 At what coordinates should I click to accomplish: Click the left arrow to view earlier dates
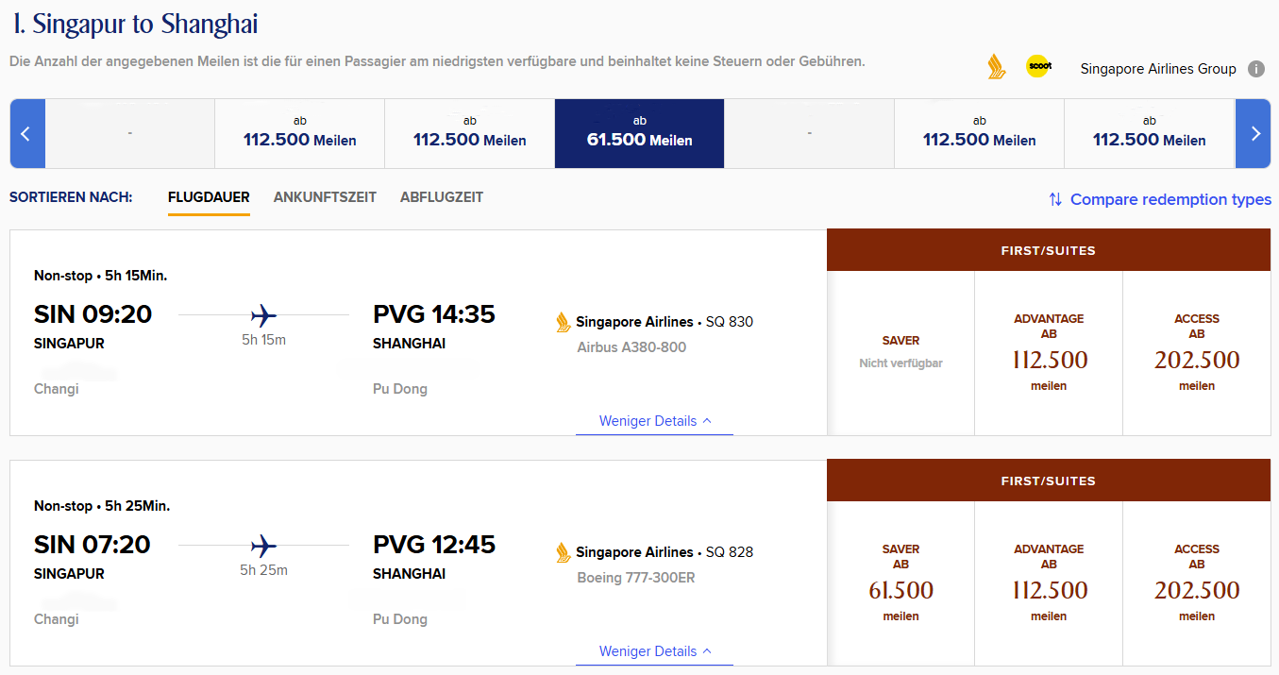[x=26, y=133]
